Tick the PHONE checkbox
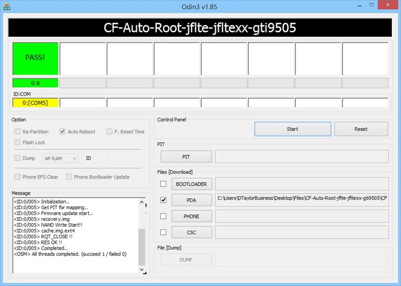This screenshot has width=401, height=286. click(x=163, y=216)
